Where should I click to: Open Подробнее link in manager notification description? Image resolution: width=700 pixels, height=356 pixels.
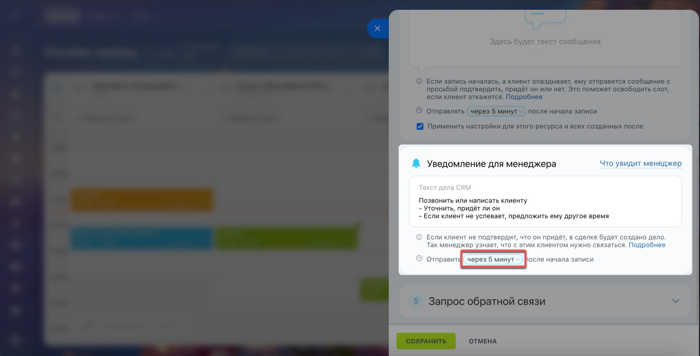(x=647, y=245)
